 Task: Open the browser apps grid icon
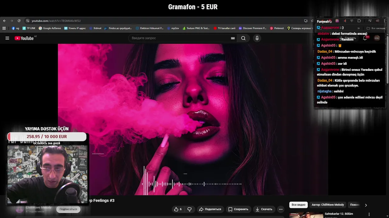click(x=4, y=28)
